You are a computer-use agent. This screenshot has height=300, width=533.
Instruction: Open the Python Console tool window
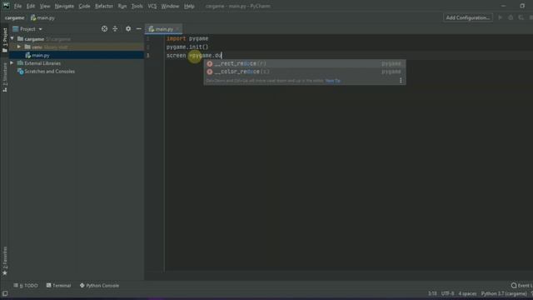point(99,285)
